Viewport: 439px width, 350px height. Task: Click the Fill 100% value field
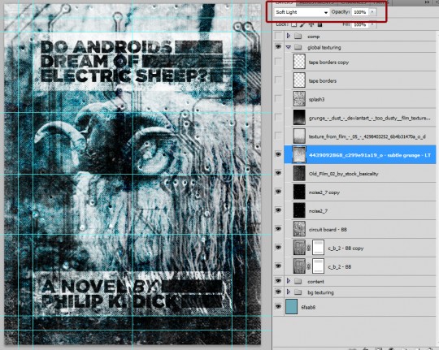click(x=360, y=24)
